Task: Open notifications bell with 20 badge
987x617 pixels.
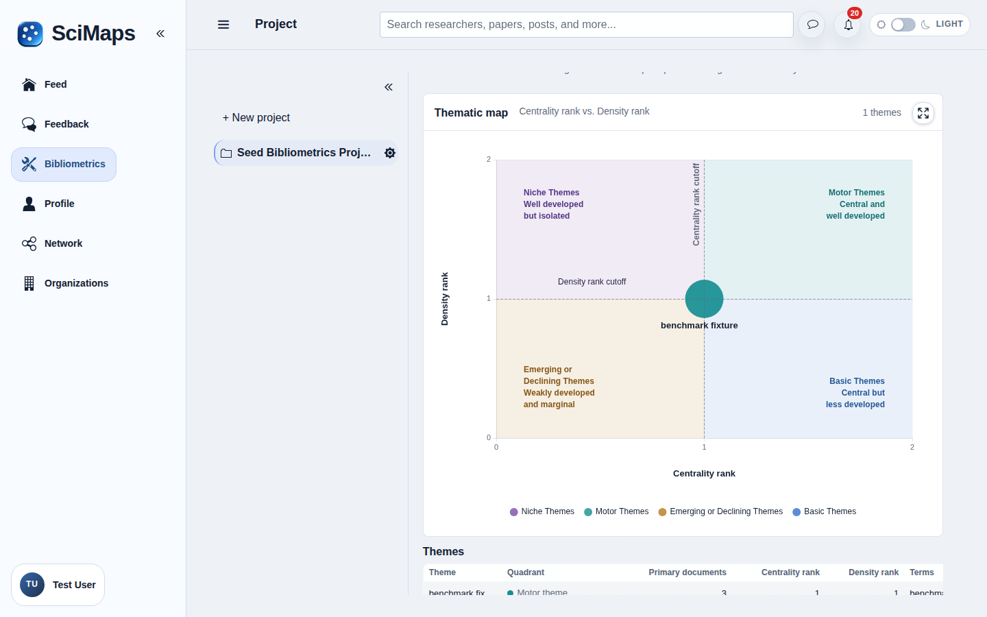Action: pos(849,25)
